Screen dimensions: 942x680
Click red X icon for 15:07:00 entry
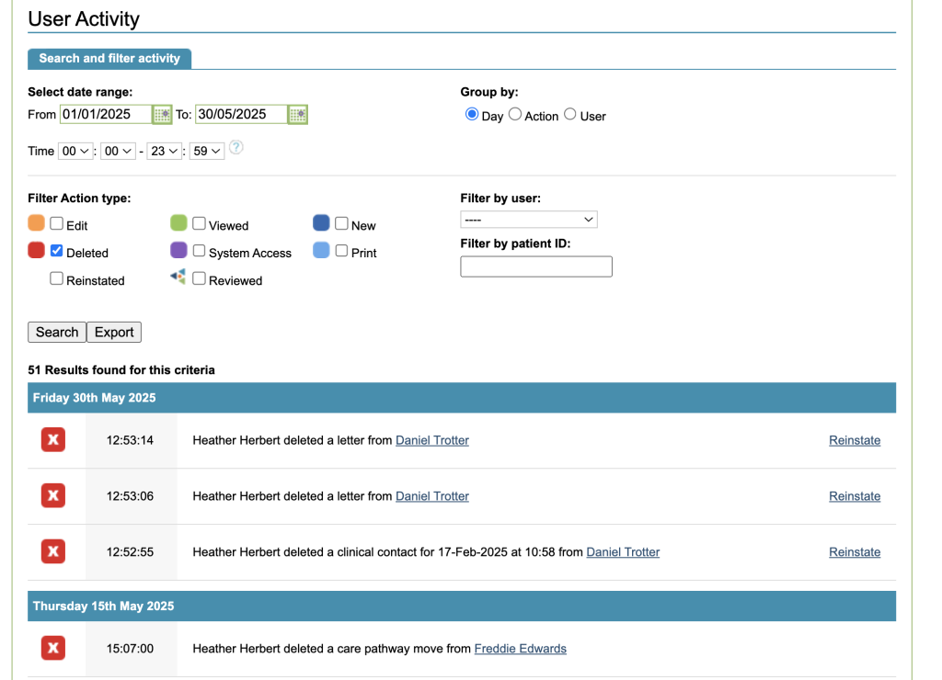click(x=53, y=649)
